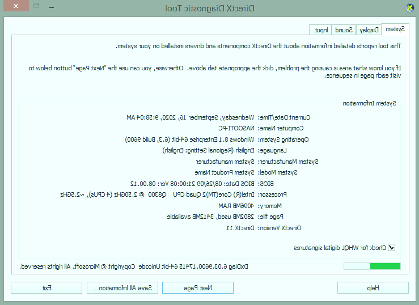This screenshot has height=305, width=419.
Task: Click the Computer Name value NASOOTI-PC
Action: pos(234,128)
